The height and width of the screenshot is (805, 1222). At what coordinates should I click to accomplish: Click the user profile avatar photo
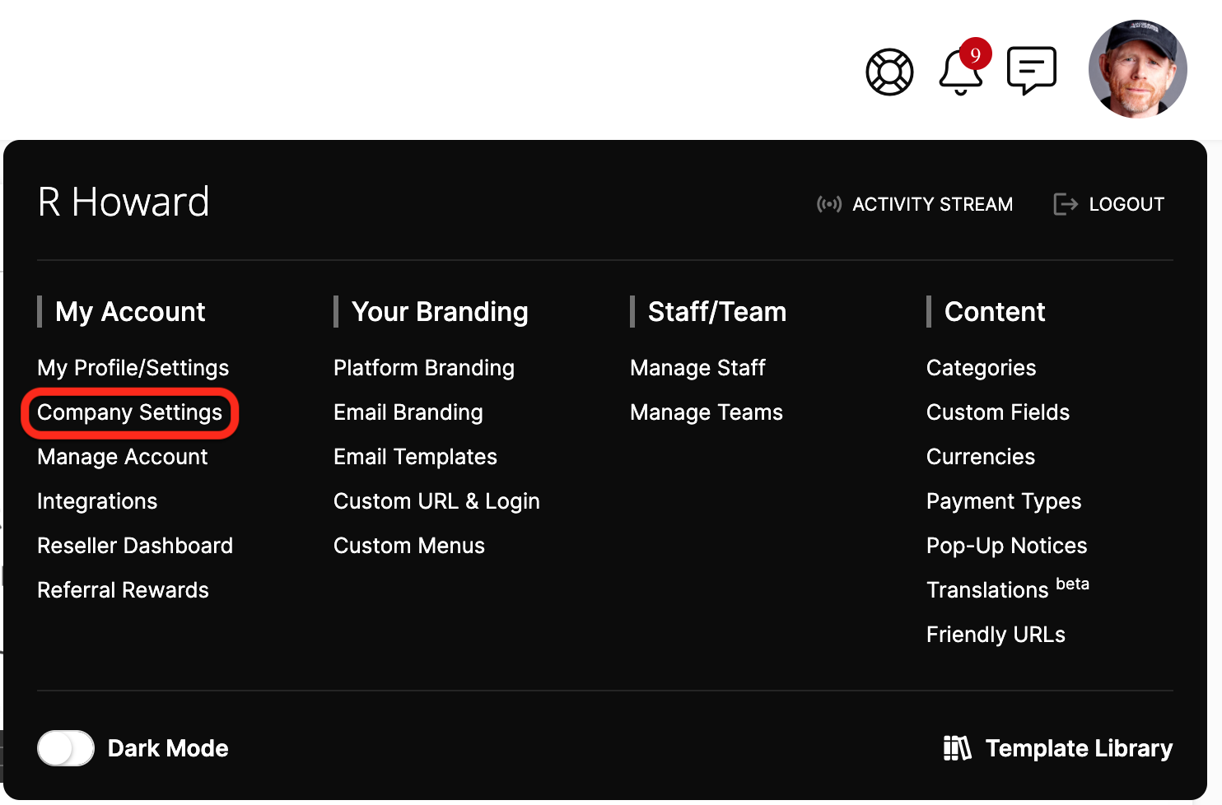pyautogui.click(x=1137, y=69)
